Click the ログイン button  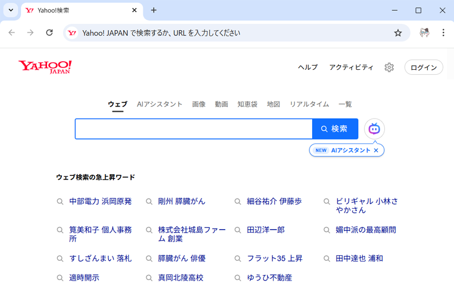coord(424,67)
